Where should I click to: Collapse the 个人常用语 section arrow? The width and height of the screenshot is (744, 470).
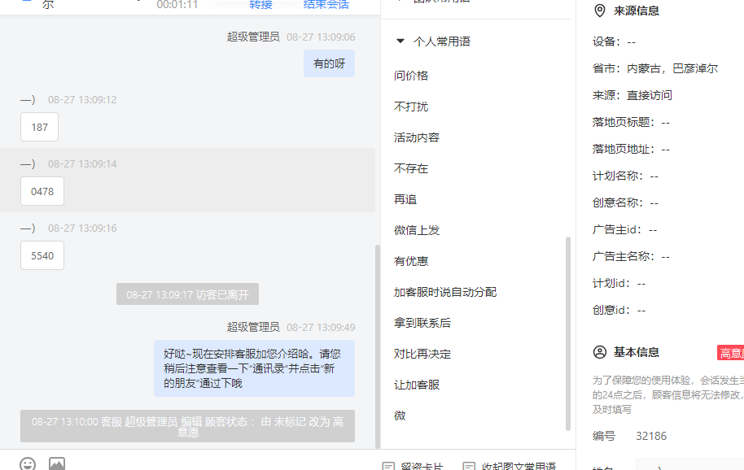[400, 41]
